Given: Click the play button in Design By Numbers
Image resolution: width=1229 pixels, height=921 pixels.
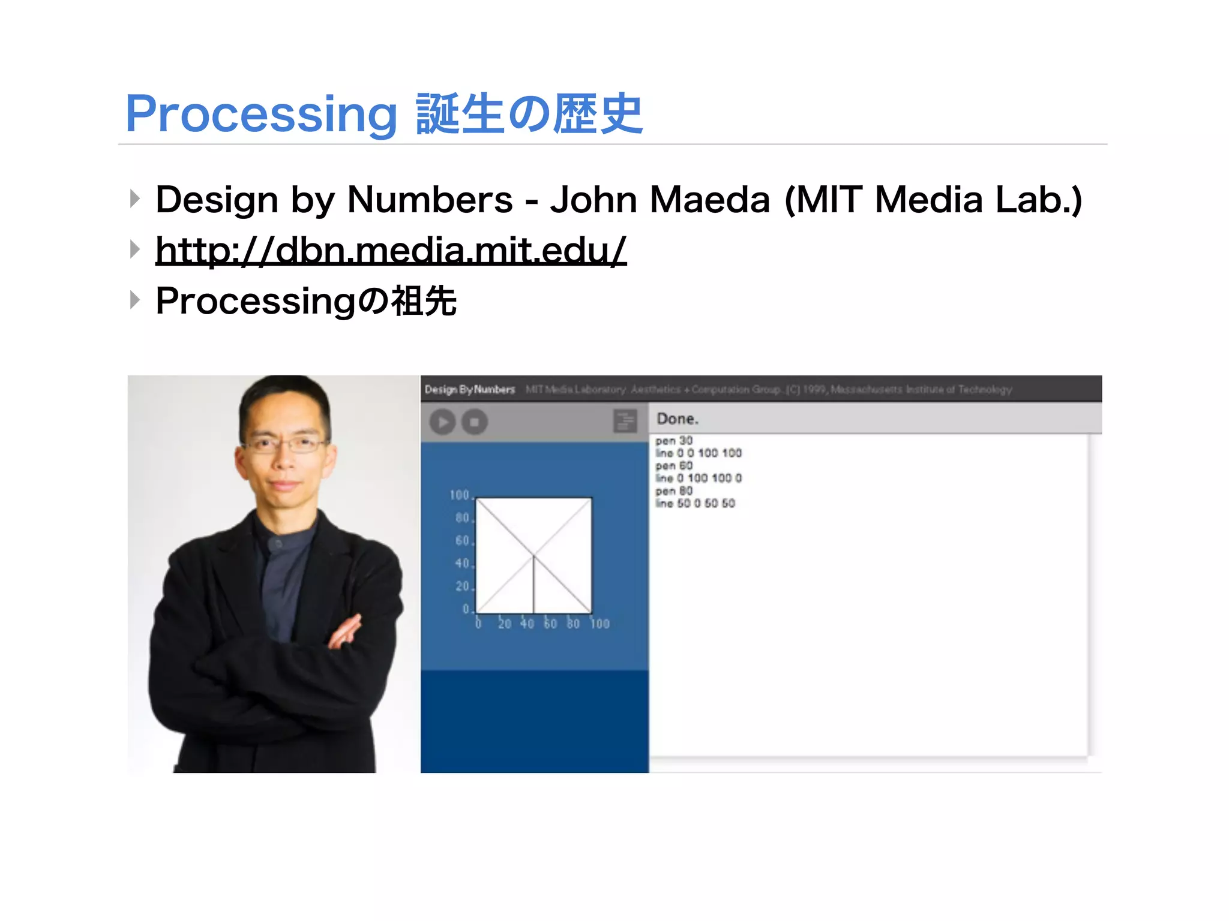Looking at the screenshot, I should tap(443, 422).
